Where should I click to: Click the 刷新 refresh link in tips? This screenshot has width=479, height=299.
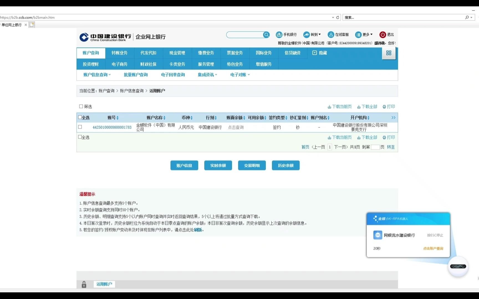pos(198,230)
